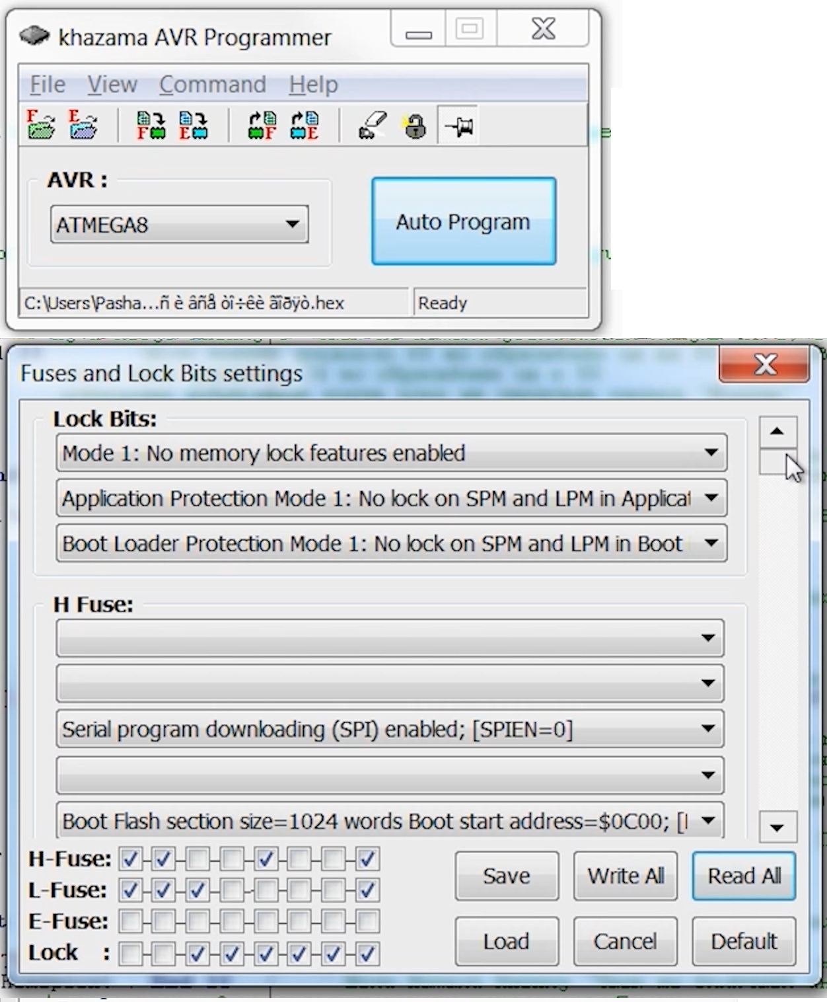Click the Read All button
Screen dimensions: 827x1002
[x=744, y=876]
